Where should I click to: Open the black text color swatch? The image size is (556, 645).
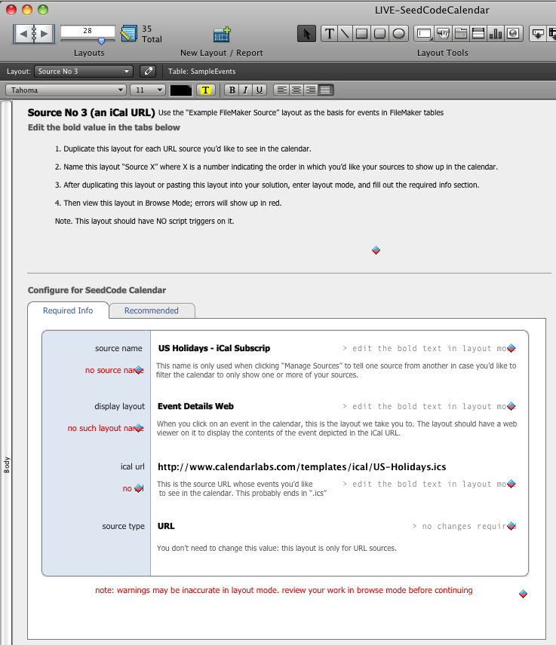click(x=181, y=90)
